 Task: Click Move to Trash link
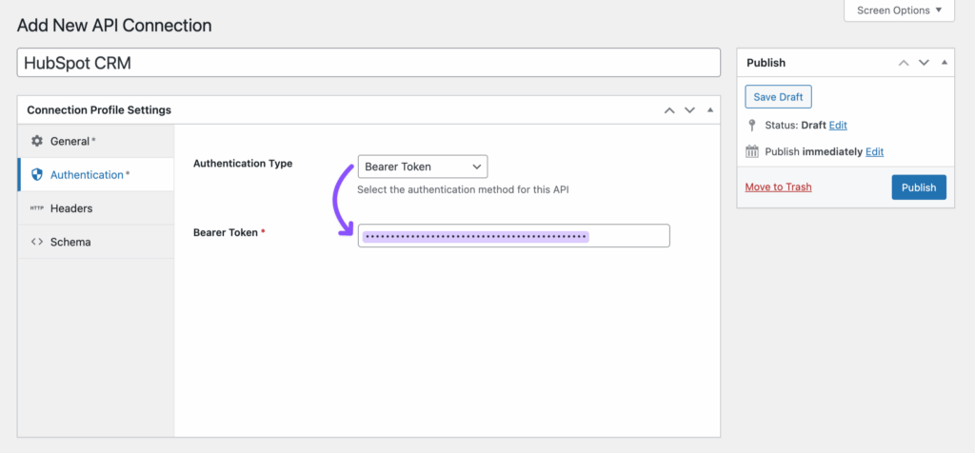point(778,187)
